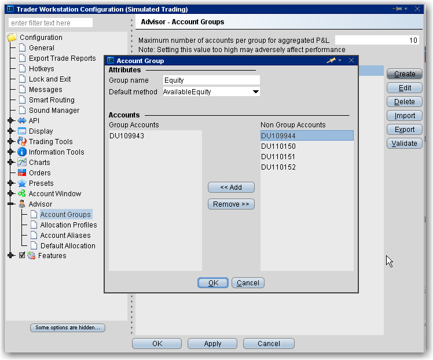The height and width of the screenshot is (360, 433).
Task: Click the API arrows icon in tree
Action: tap(22, 121)
